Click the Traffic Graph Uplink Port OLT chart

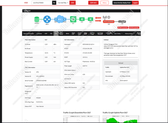(121, 119)
